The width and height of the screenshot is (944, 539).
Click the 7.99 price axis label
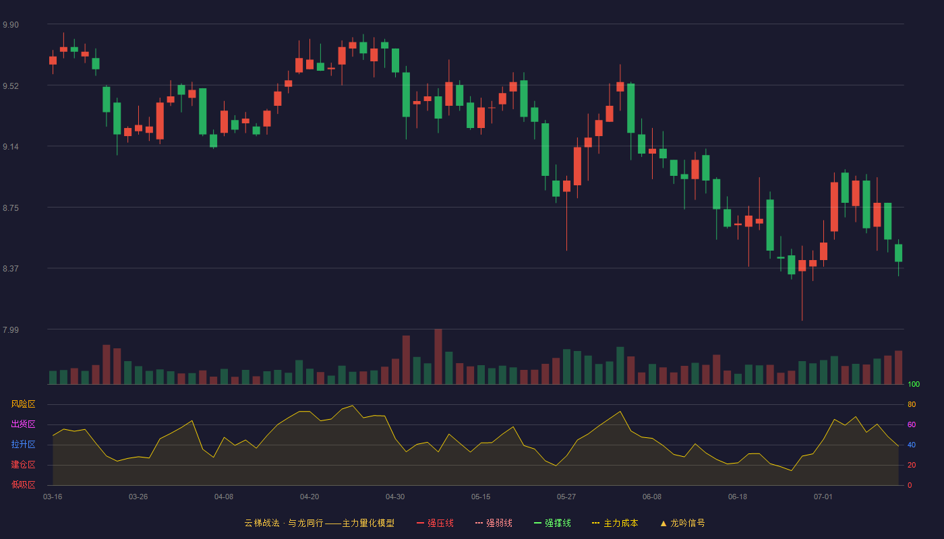[11, 330]
